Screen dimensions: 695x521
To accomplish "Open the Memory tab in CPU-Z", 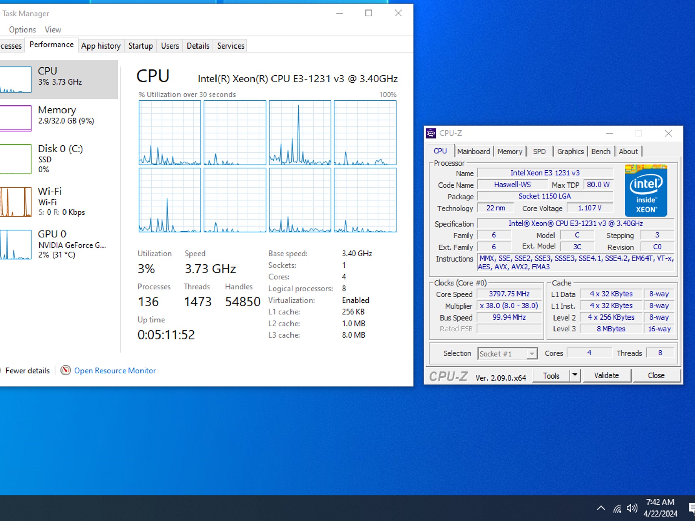I will (x=510, y=152).
